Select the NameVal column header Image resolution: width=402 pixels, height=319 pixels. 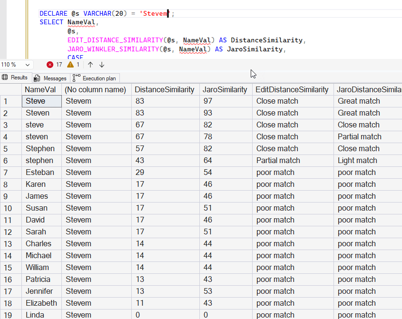click(x=40, y=89)
